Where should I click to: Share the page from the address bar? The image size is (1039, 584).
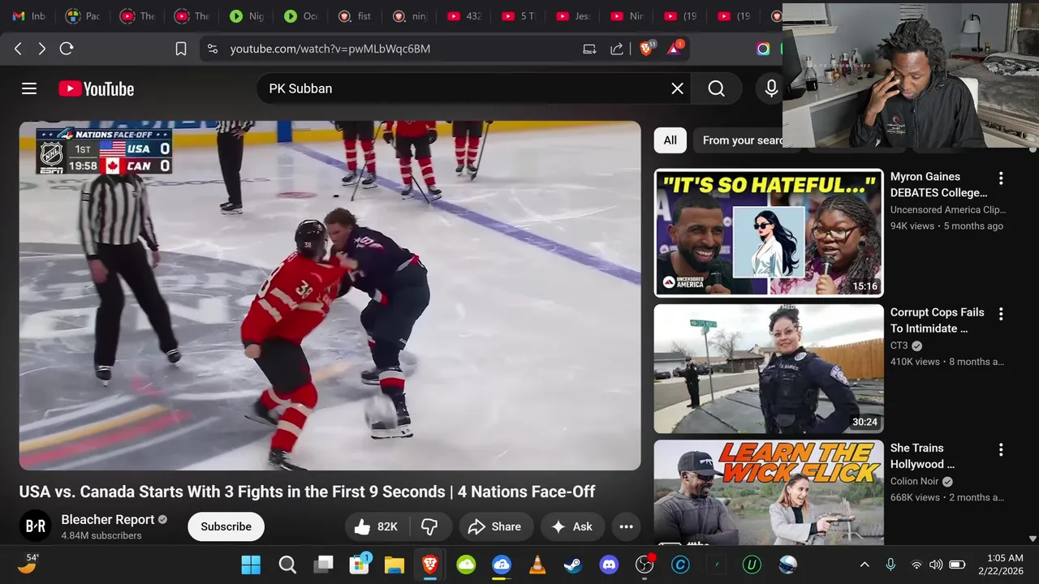pos(617,49)
